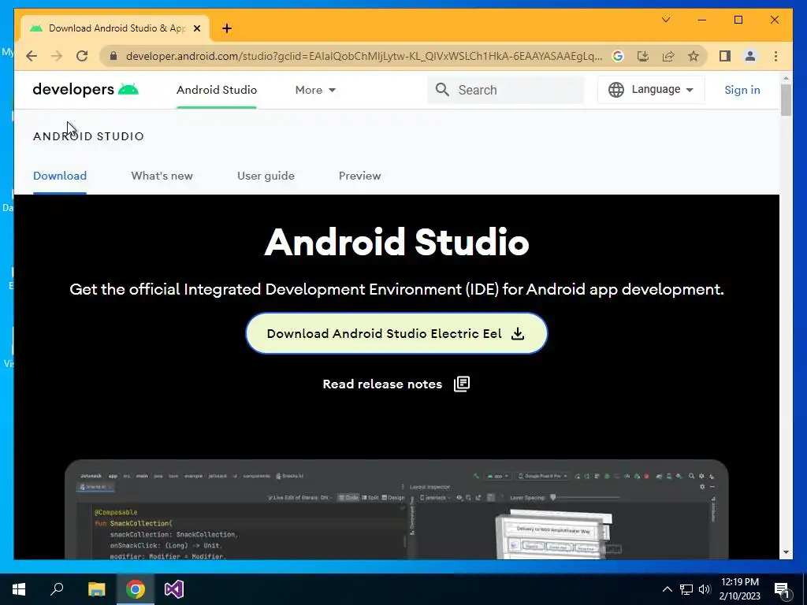Image resolution: width=807 pixels, height=605 pixels.
Task: Open the Chrome profile avatar
Action: tap(750, 56)
